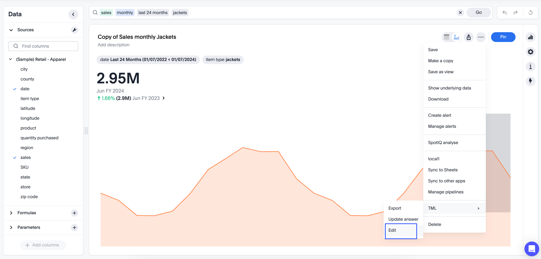Uncheck the sales column
541x259 pixels.
click(15, 158)
